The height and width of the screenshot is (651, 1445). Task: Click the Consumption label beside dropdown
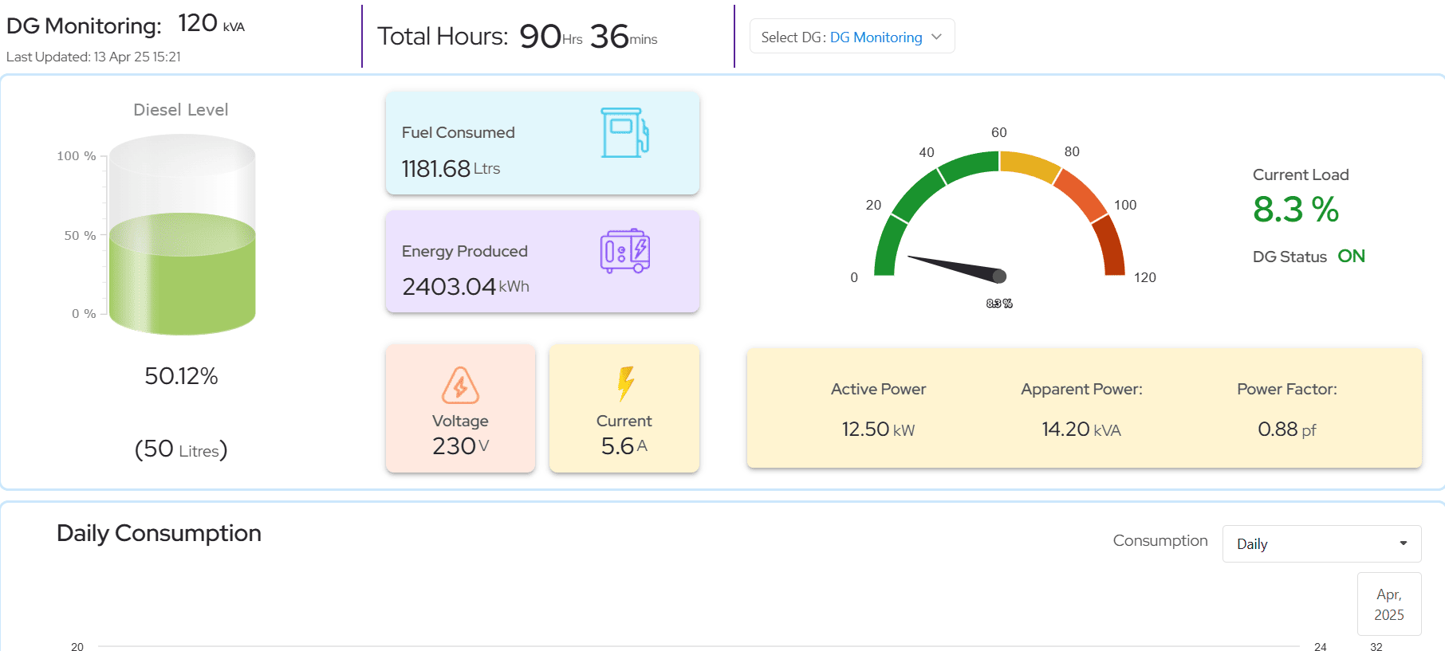[x=1160, y=540]
